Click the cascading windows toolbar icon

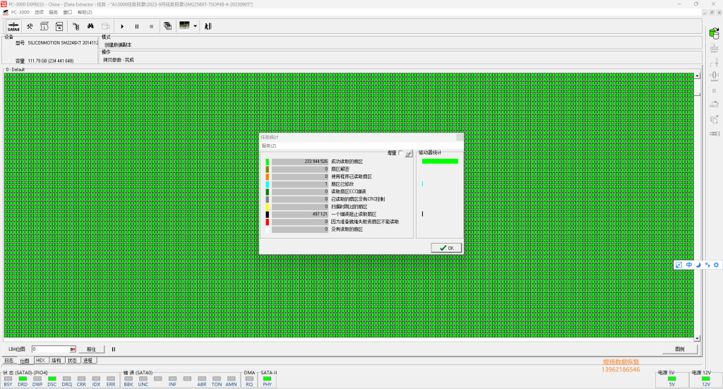pyautogui.click(x=167, y=26)
